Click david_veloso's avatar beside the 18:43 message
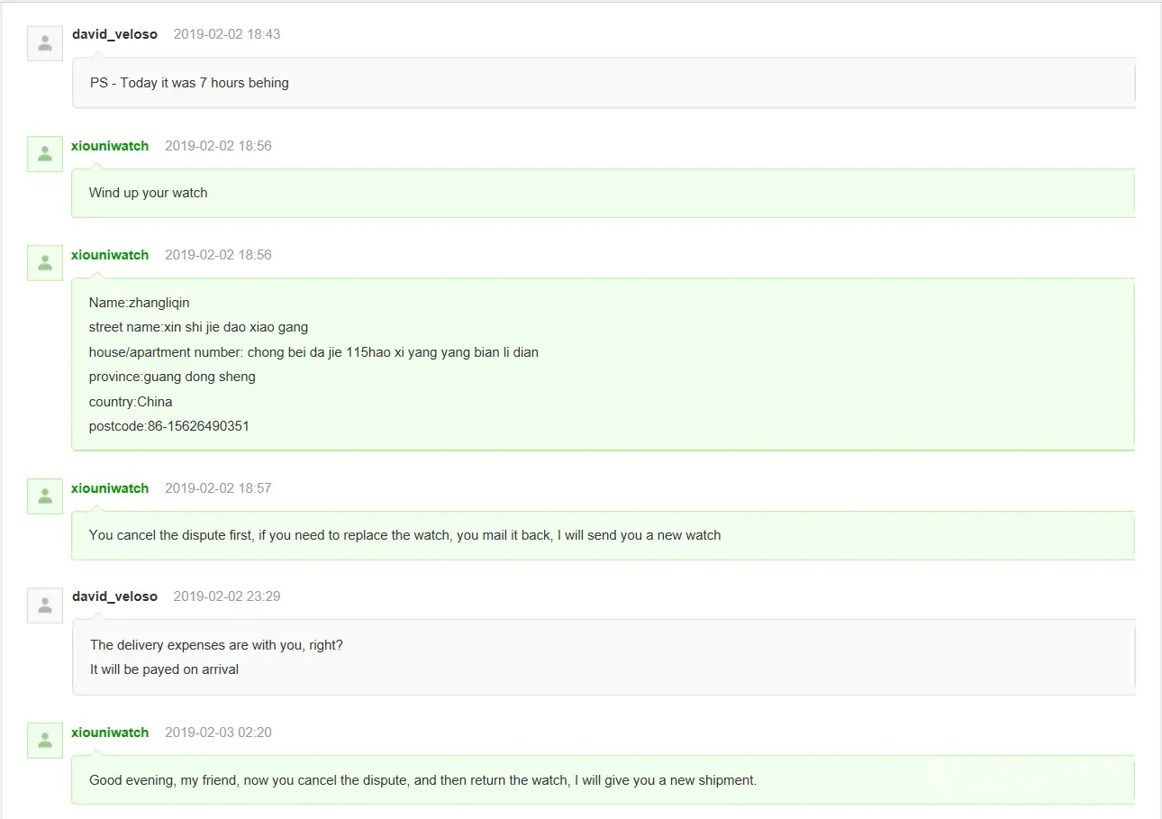This screenshot has height=819, width=1162. [x=45, y=43]
